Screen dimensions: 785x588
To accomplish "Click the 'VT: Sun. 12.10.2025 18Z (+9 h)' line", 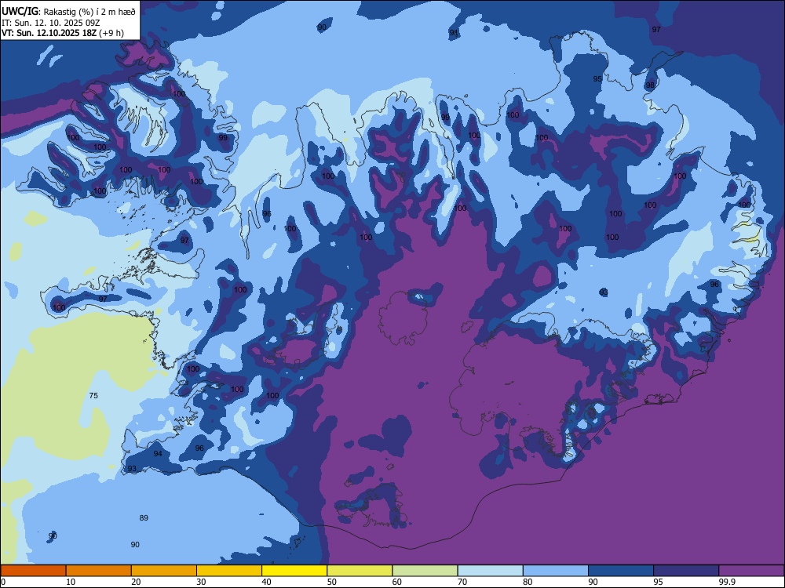I will (63, 33).
